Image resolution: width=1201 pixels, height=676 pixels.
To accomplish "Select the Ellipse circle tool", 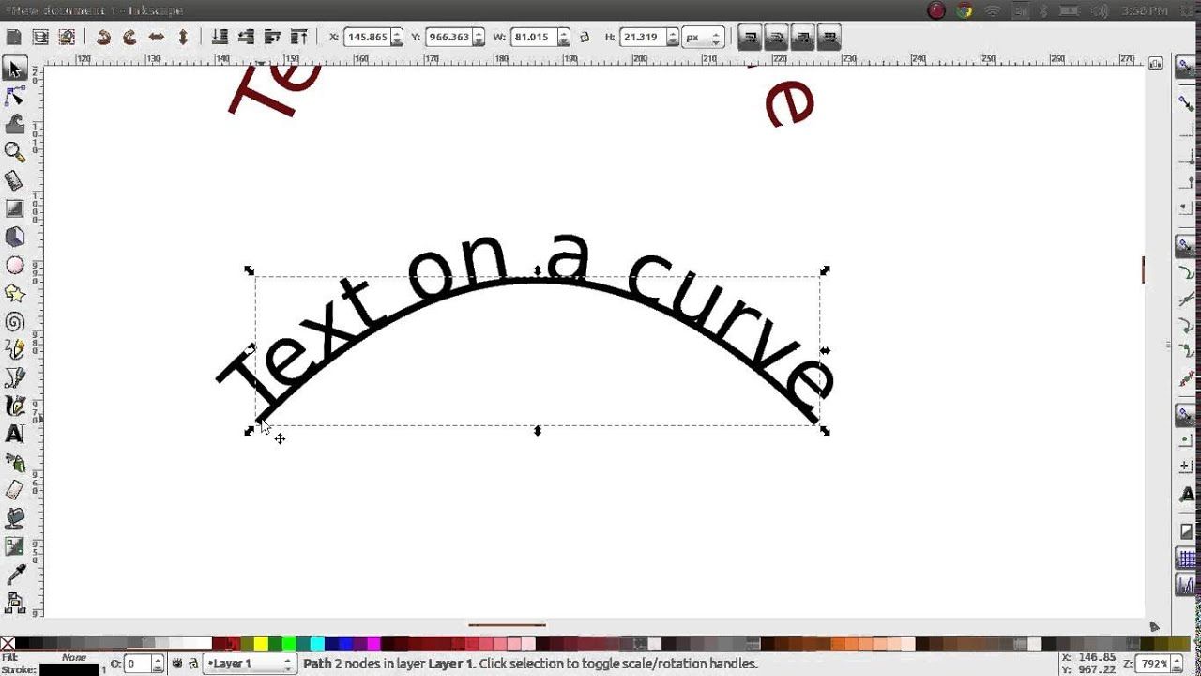I will pyautogui.click(x=14, y=266).
